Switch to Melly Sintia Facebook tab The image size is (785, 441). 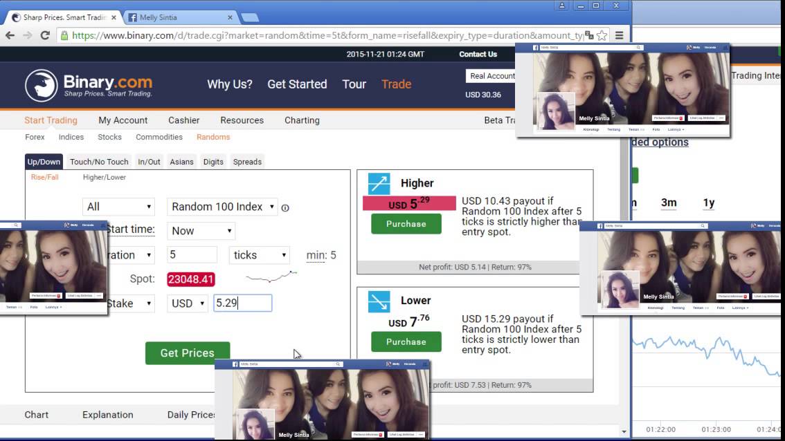click(180, 17)
